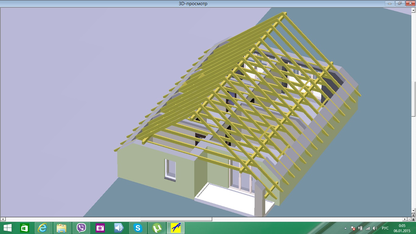Viewport: 416px width, 234px height.
Task: Launch Internet Explorer from taskbar
Action: tap(43, 228)
